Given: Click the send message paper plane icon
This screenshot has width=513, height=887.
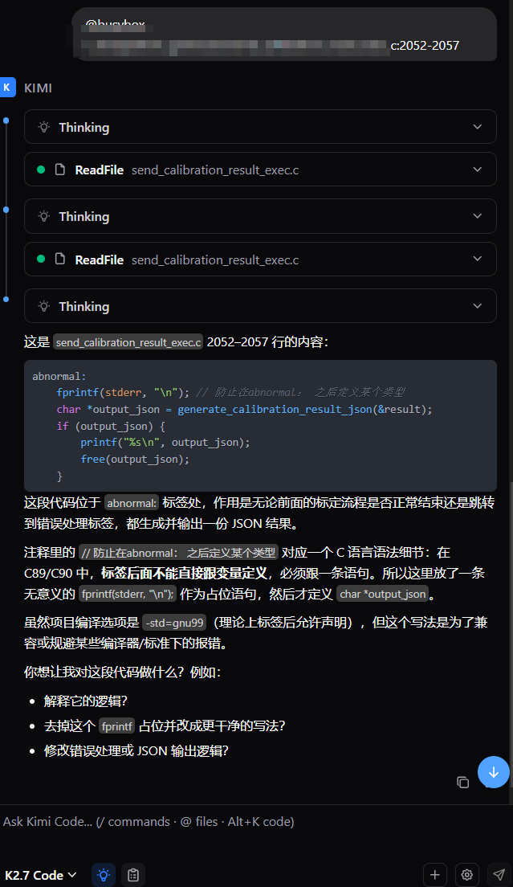Looking at the screenshot, I should click(499, 875).
